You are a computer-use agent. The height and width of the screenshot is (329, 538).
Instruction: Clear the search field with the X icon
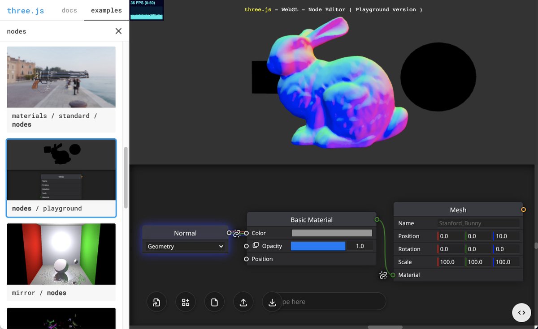[118, 31]
